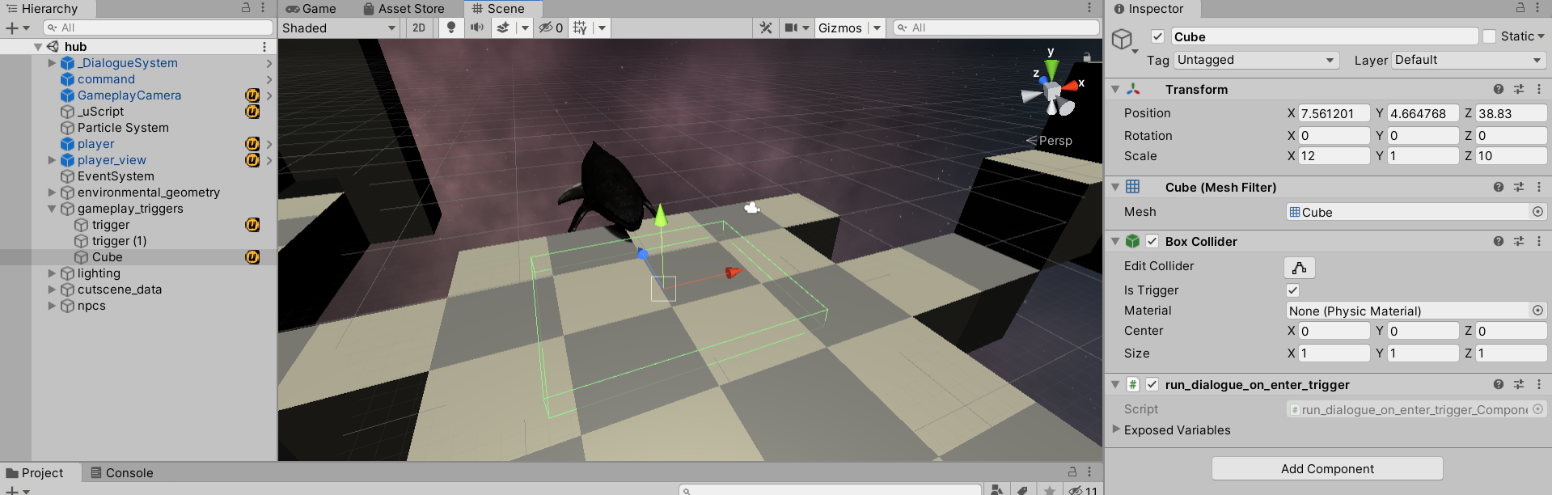Click the Edit Collider button icon
Image resolution: width=1552 pixels, height=495 pixels.
[1299, 267]
